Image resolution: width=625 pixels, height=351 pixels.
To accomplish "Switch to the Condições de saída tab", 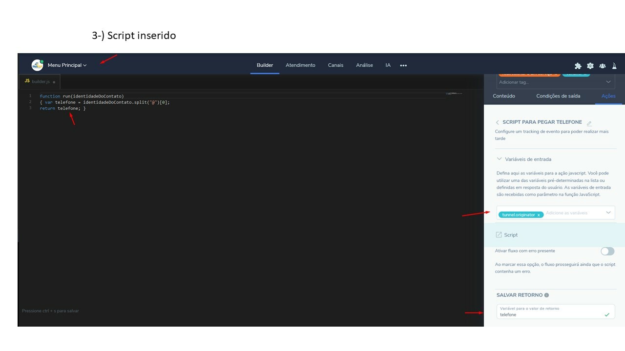I will [x=558, y=96].
